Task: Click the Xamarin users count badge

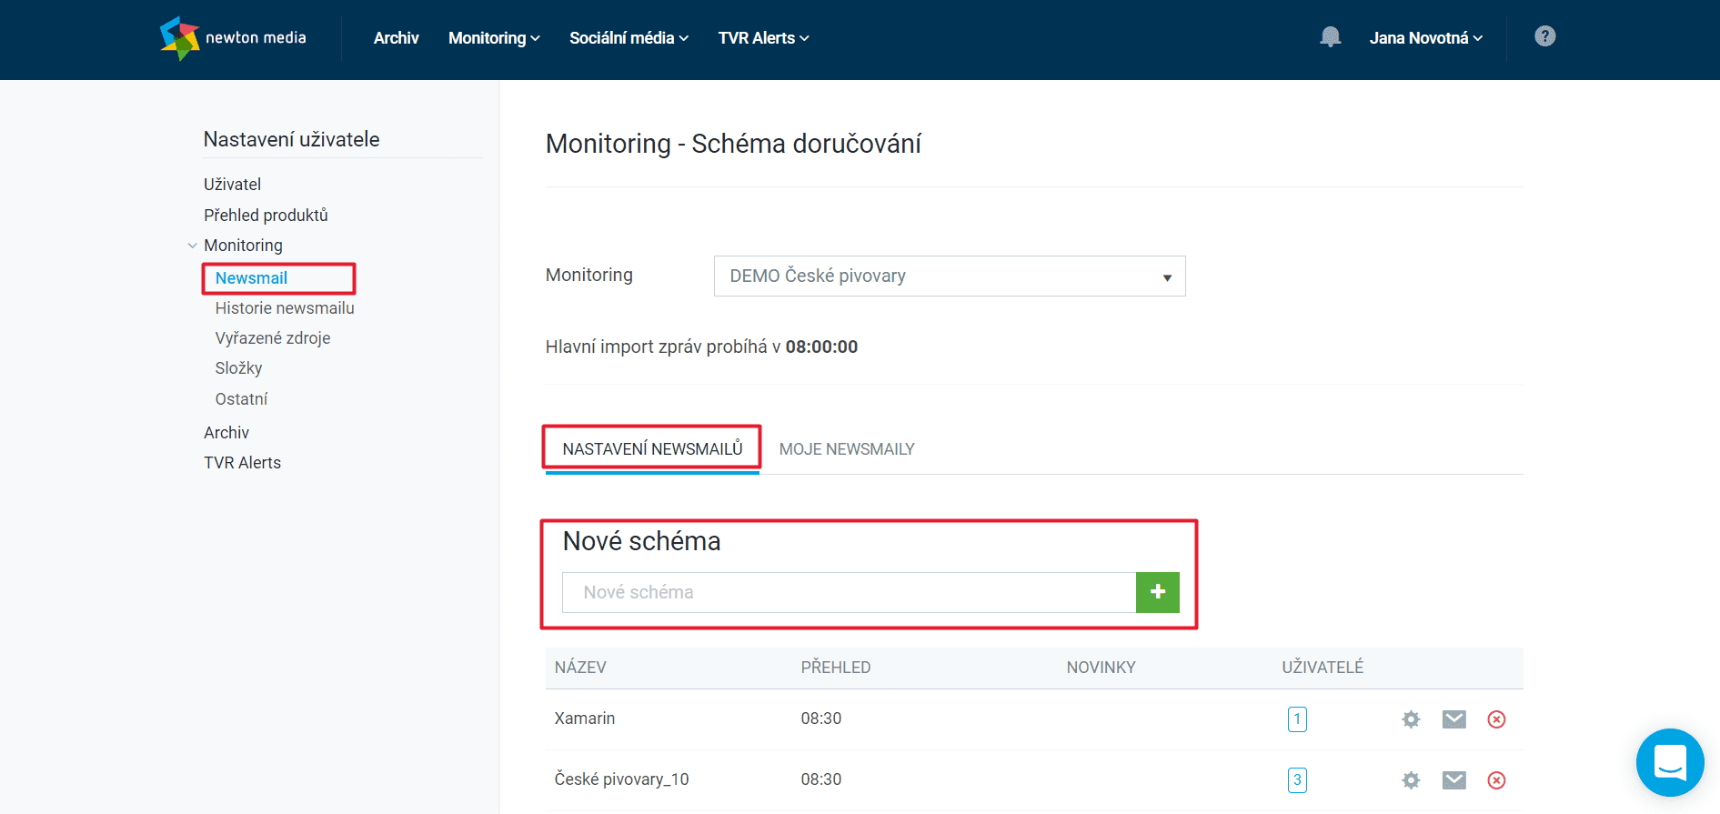Action: click(1297, 719)
